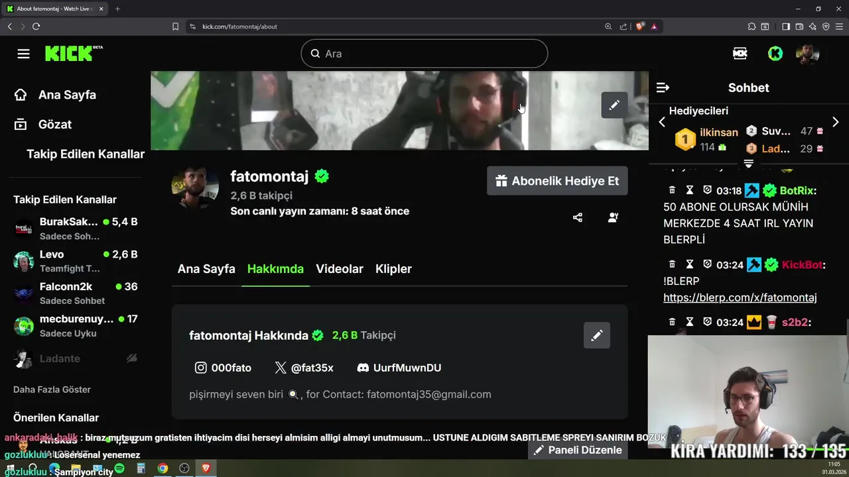Click Paneli Düzenle button
Screen dimensions: 849x477
[578, 450]
